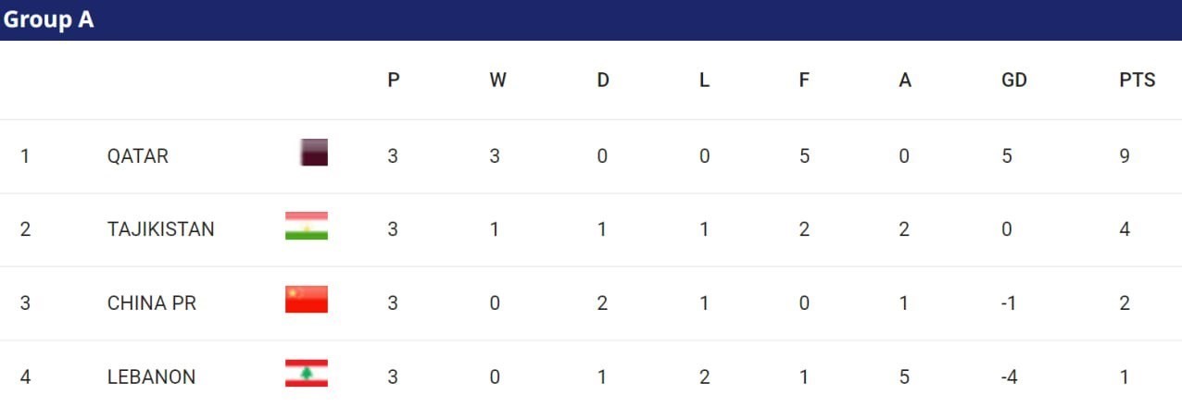Select the Group A header

coord(48,19)
